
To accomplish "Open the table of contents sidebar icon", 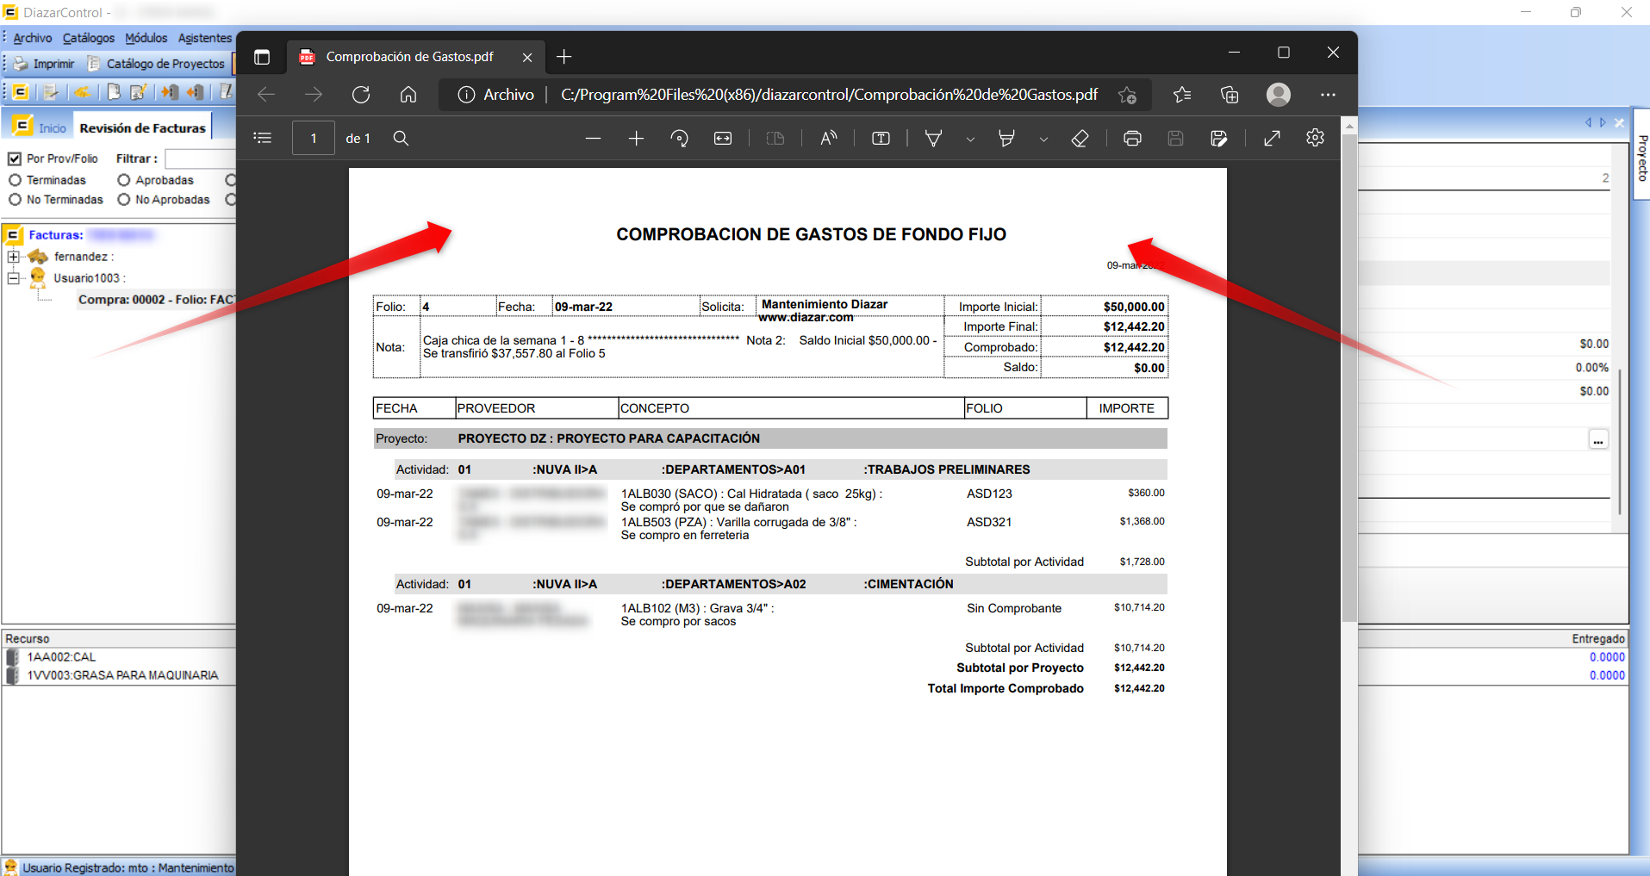I will 263,139.
